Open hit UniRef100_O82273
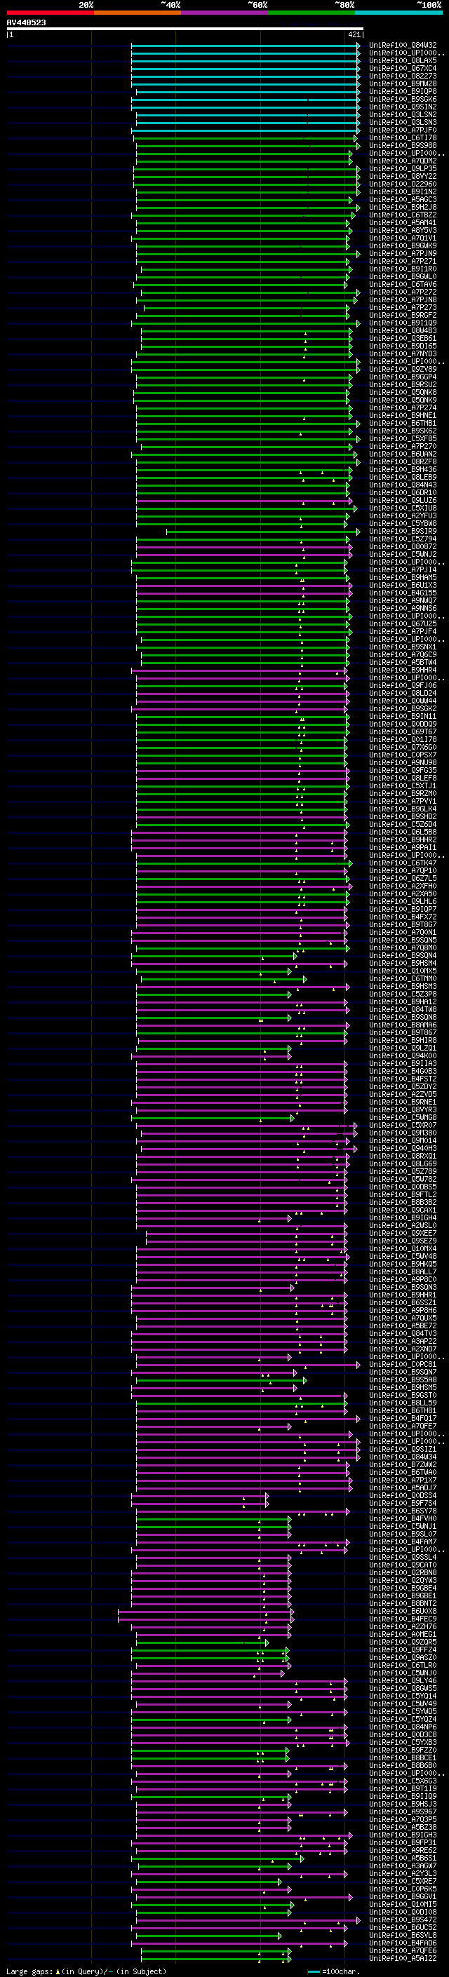 point(403,76)
